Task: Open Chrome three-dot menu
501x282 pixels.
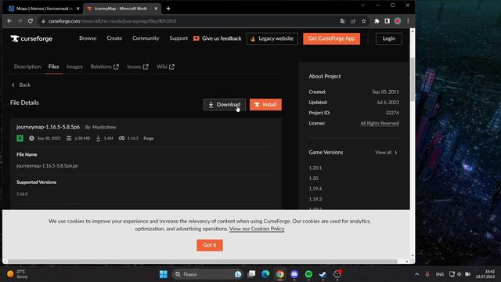Action: [x=408, y=21]
